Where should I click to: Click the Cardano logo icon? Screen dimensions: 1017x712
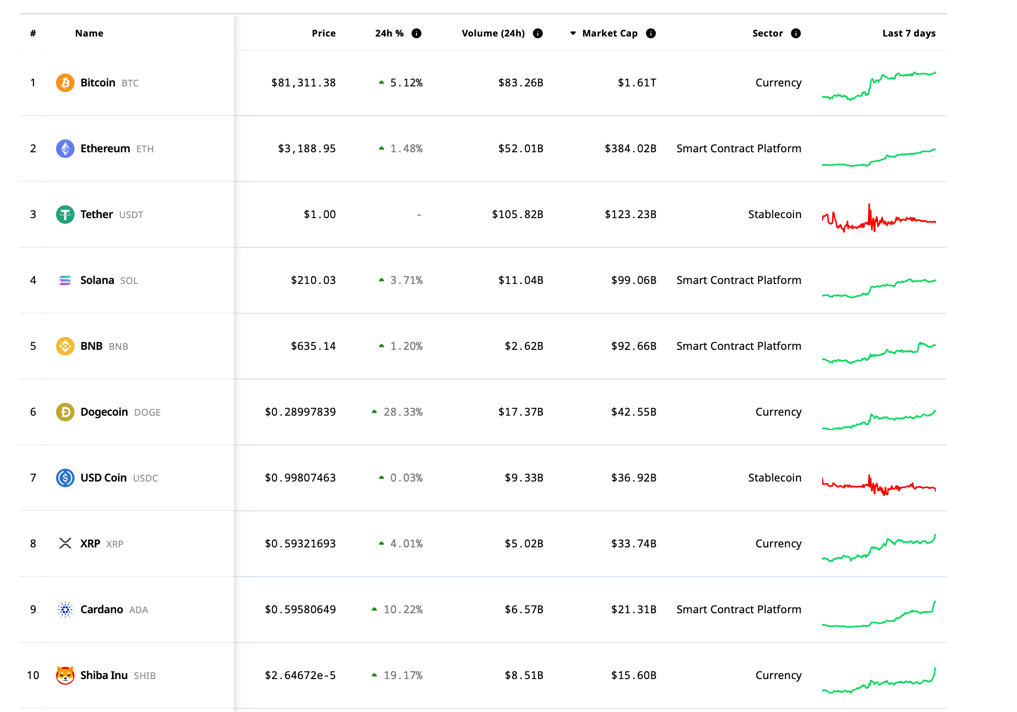coord(65,610)
